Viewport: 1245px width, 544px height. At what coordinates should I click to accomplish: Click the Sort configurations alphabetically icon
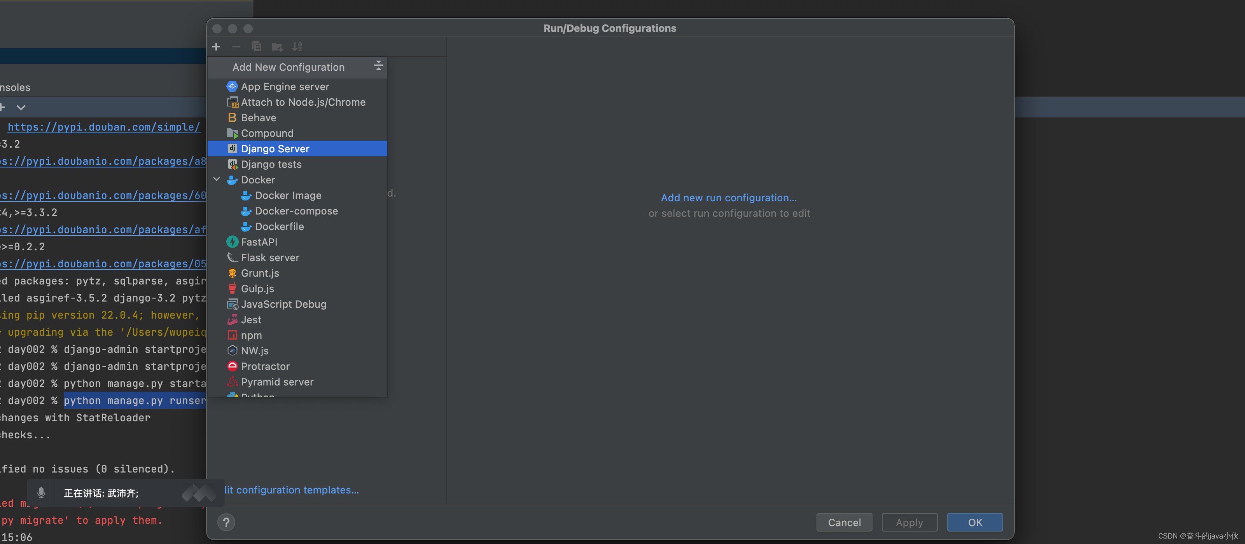297,47
